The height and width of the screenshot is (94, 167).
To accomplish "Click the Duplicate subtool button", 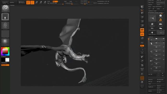I will tap(152, 87).
